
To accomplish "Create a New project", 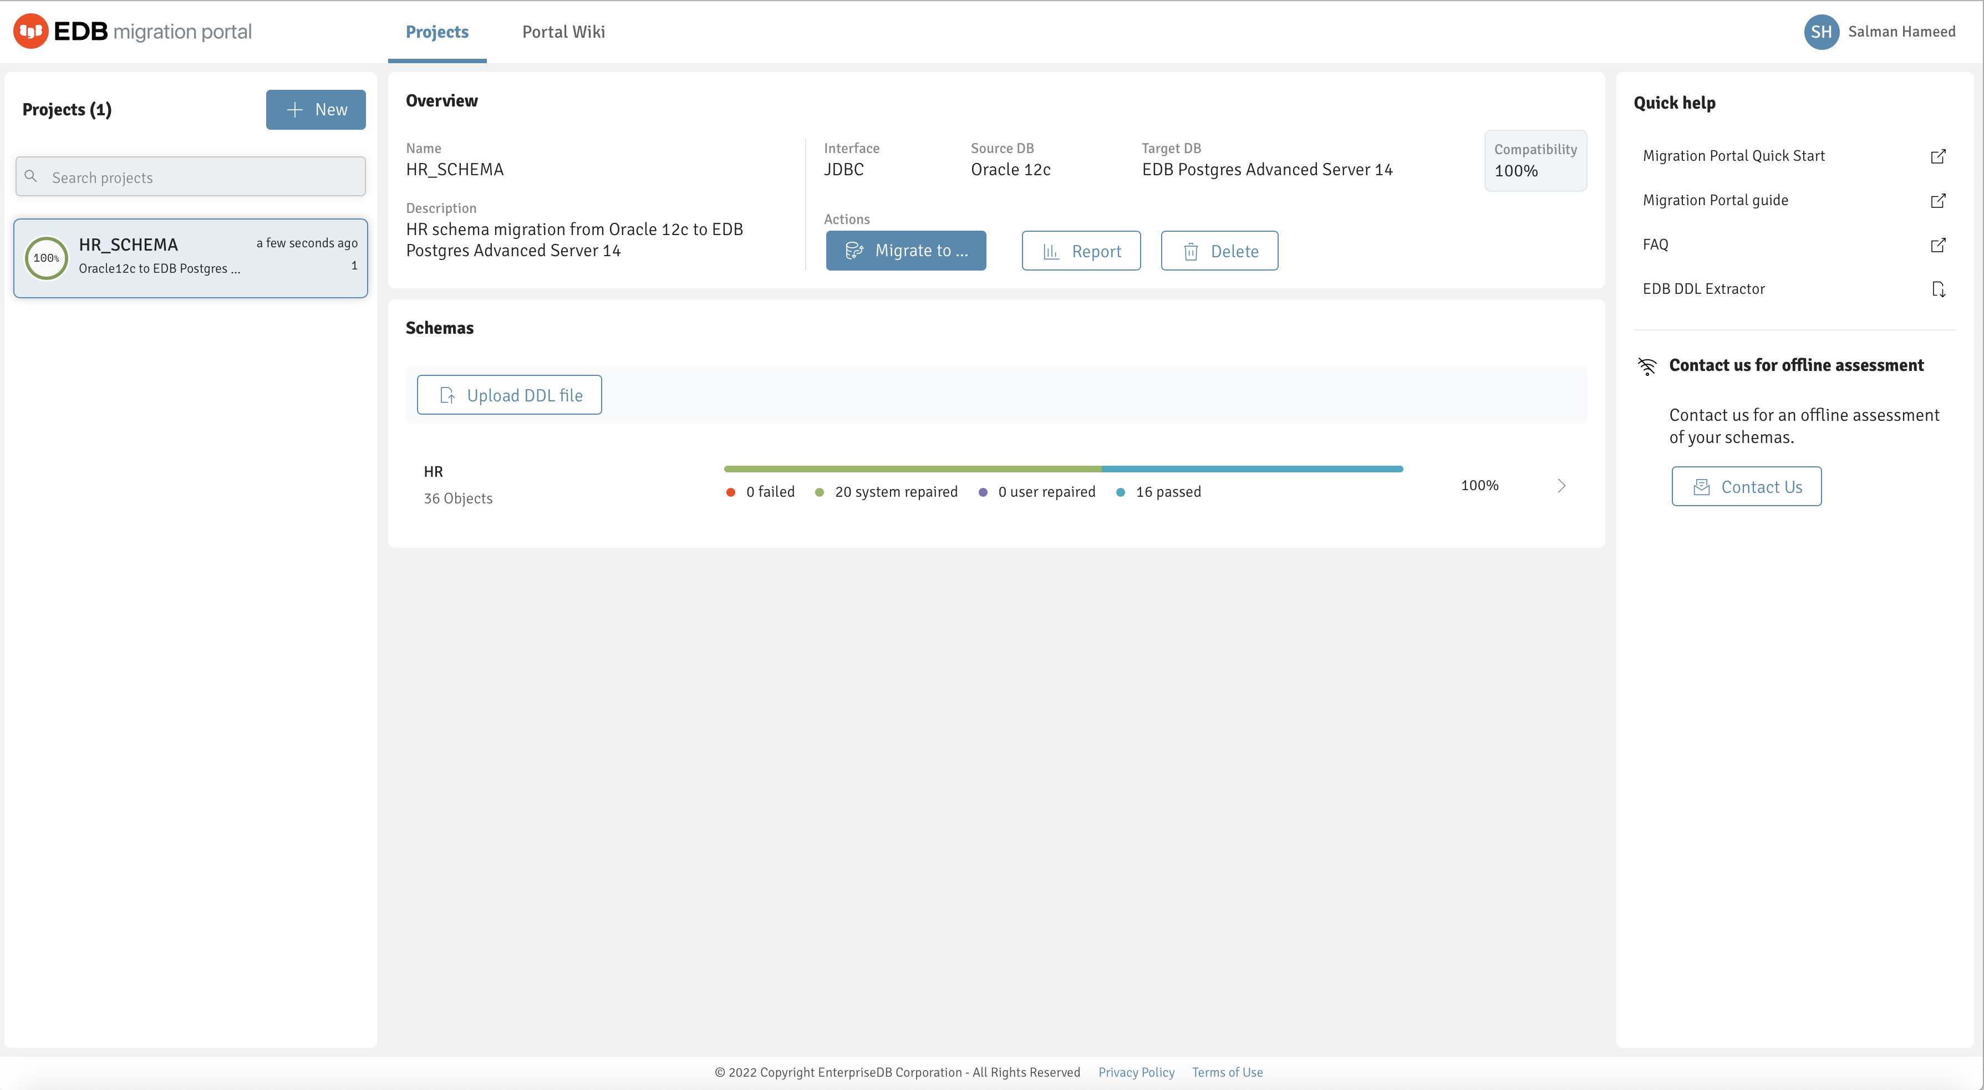I will coord(316,109).
